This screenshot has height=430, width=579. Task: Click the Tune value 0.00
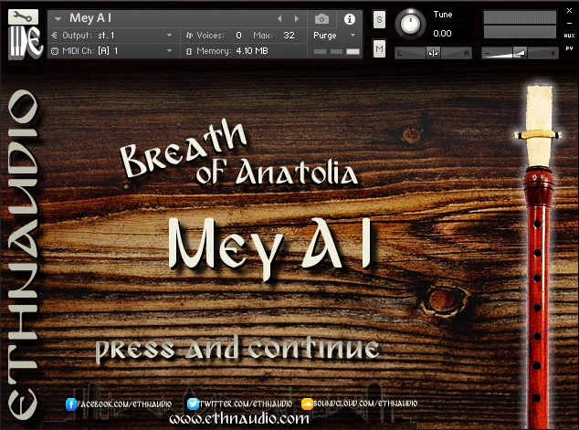pos(442,34)
